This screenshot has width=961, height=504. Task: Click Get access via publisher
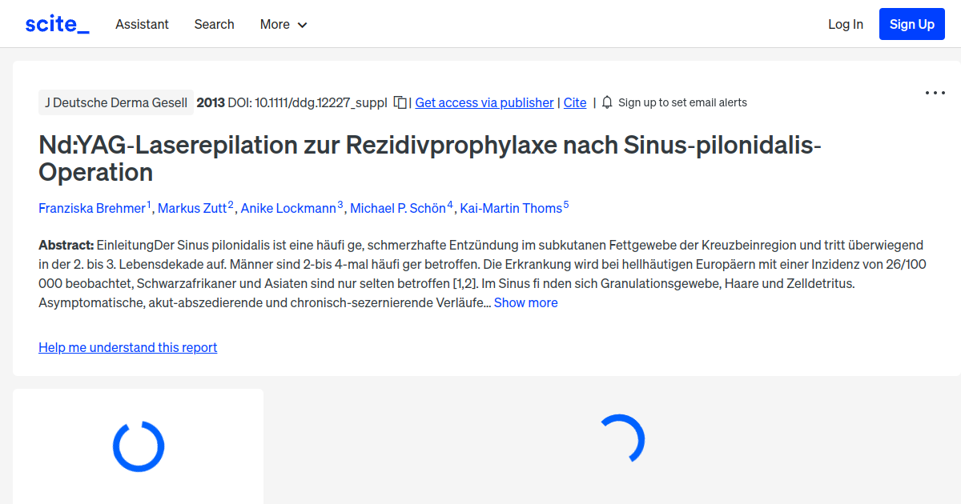(x=484, y=102)
